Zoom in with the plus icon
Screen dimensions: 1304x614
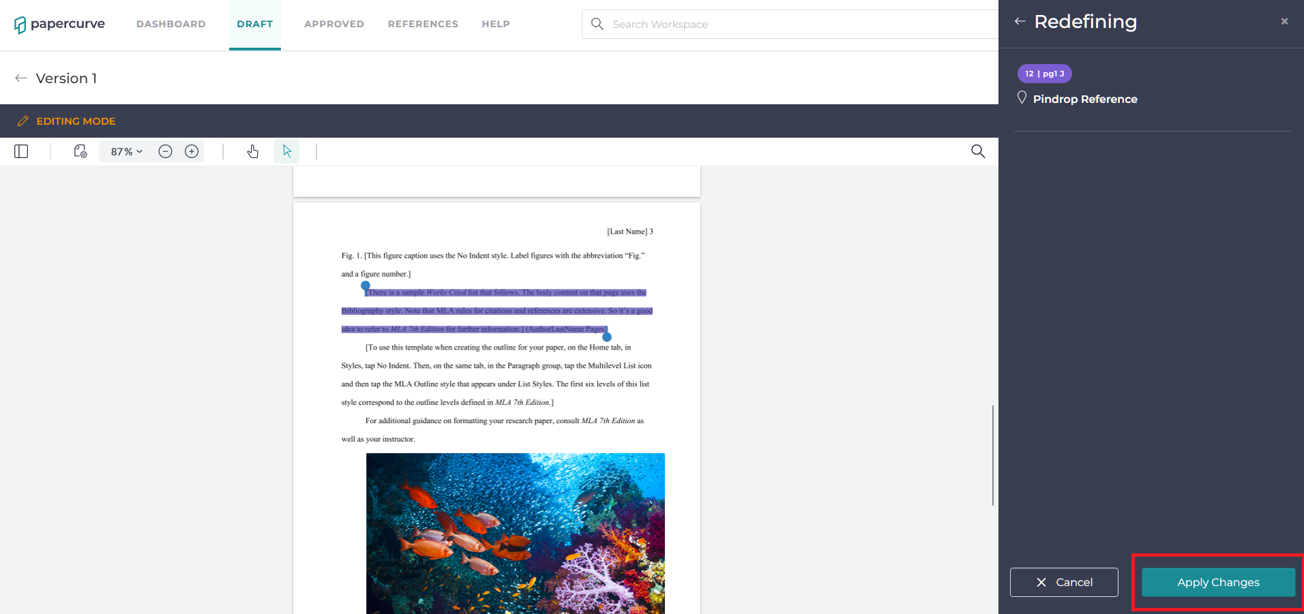(x=192, y=151)
